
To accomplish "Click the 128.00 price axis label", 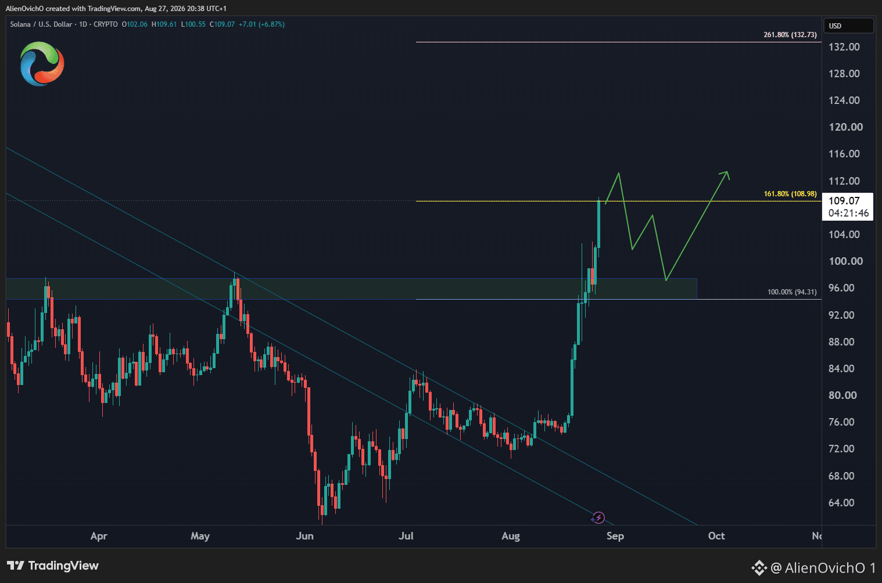I will (844, 74).
